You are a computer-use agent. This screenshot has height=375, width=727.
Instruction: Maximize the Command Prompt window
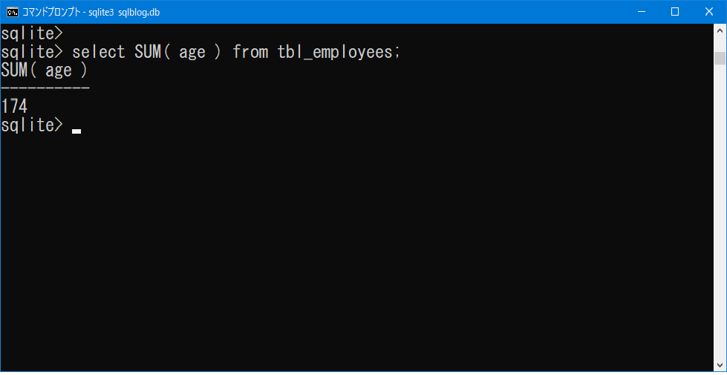[675, 12]
